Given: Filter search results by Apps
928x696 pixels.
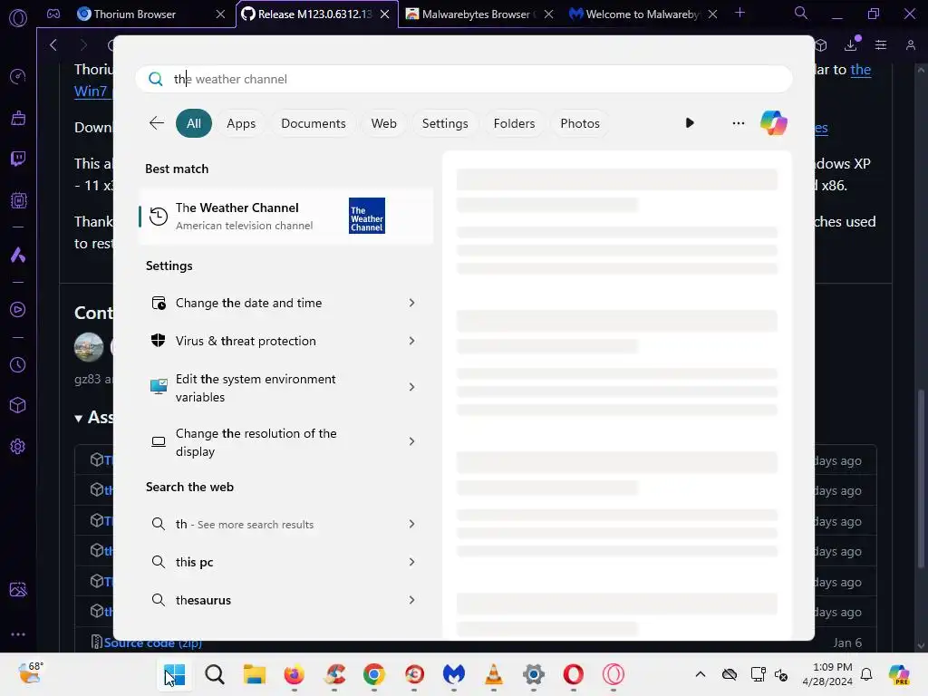Looking at the screenshot, I should 241,123.
